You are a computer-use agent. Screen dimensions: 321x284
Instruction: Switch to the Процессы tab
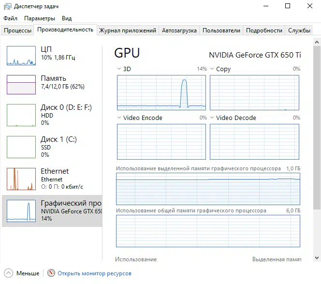click(x=17, y=30)
